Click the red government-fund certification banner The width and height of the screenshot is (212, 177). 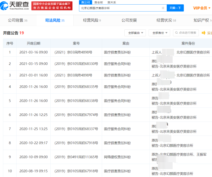pyautogui.click(x=53, y=6)
